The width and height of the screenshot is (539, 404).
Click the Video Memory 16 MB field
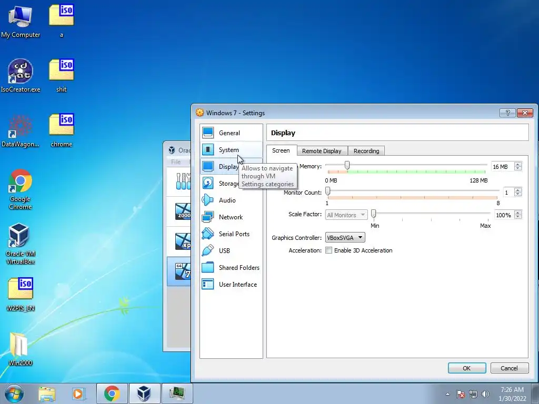point(503,167)
